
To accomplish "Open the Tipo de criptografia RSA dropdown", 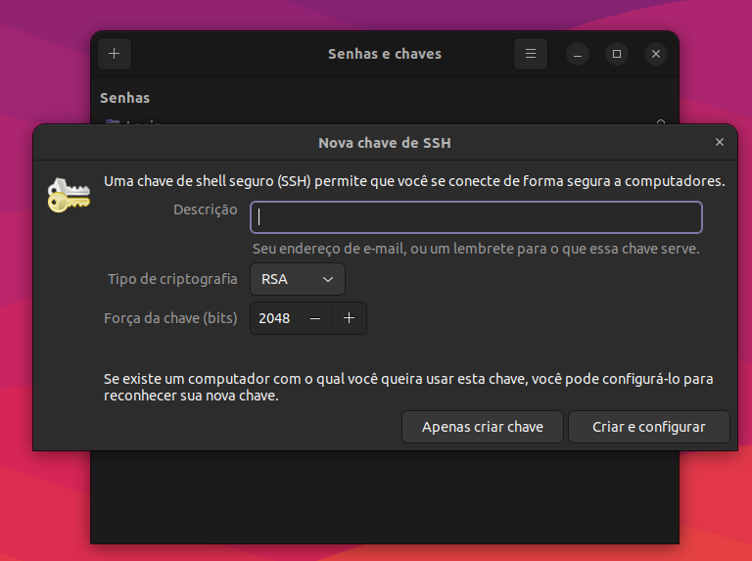I will (298, 279).
